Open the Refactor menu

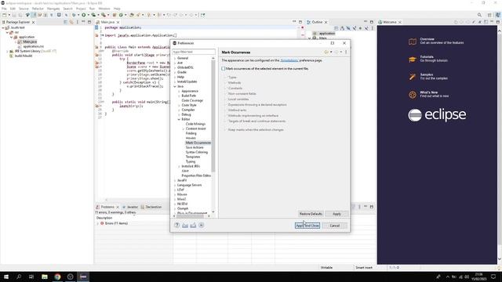(38, 9)
